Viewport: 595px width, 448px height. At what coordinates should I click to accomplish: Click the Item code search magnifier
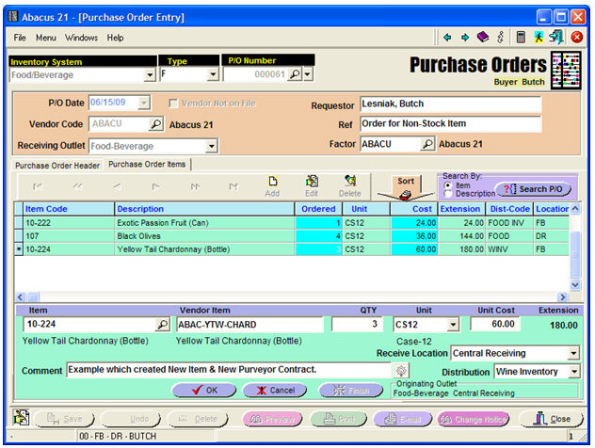pyautogui.click(x=163, y=325)
